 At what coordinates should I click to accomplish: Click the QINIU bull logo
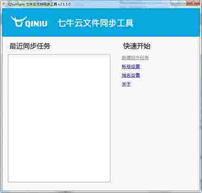pyautogui.click(x=29, y=22)
